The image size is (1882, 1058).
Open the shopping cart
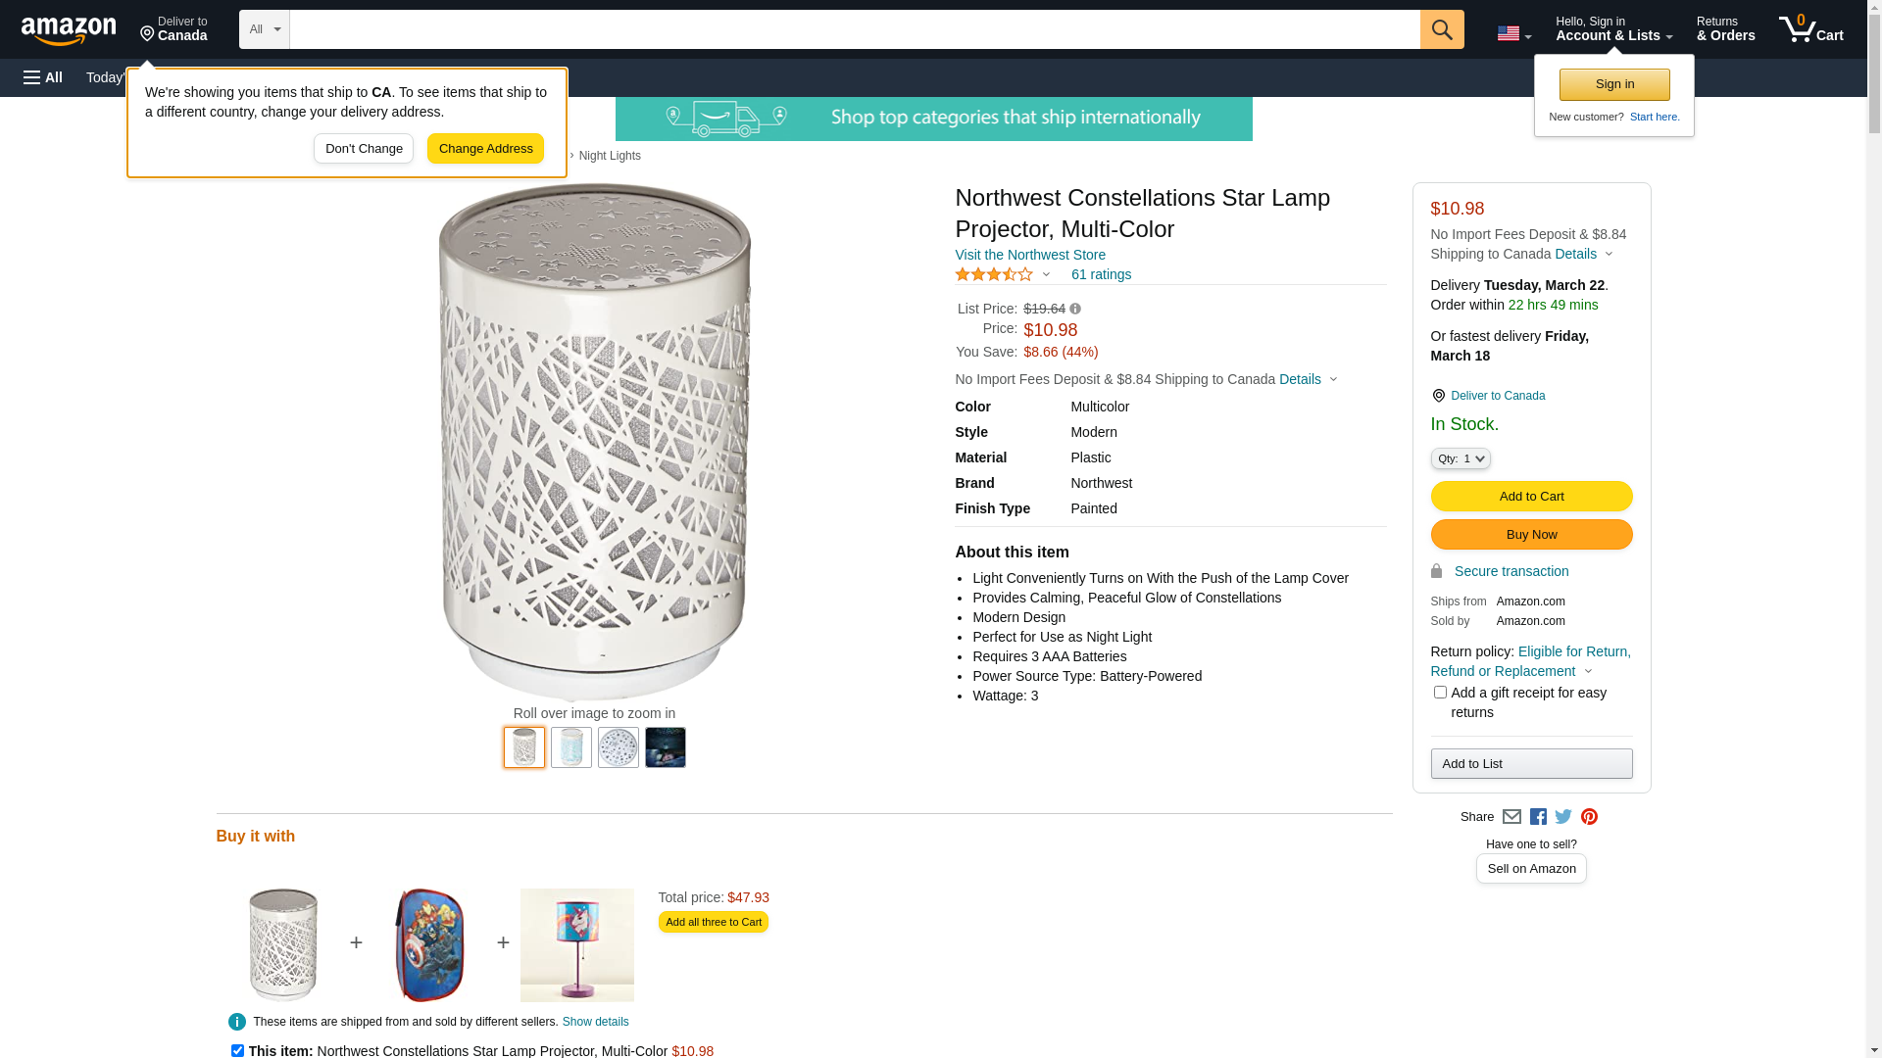point(1810,29)
